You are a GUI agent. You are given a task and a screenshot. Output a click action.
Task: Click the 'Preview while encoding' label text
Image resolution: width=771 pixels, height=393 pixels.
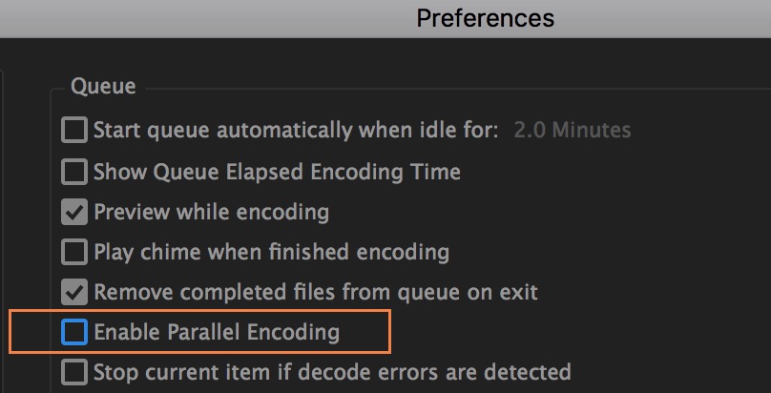211,212
